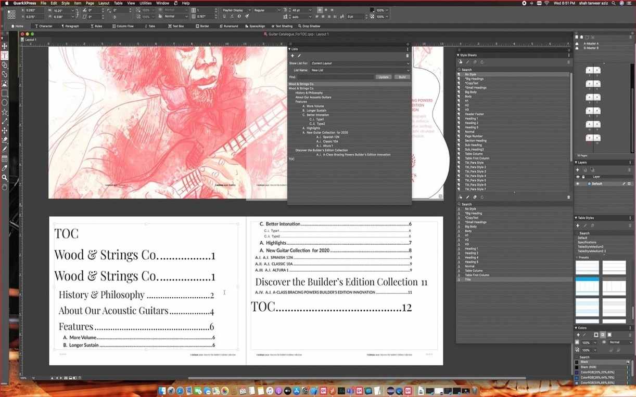This screenshot has height=397, width=636.
Task: Open the Style menu
Action: pos(65,3)
